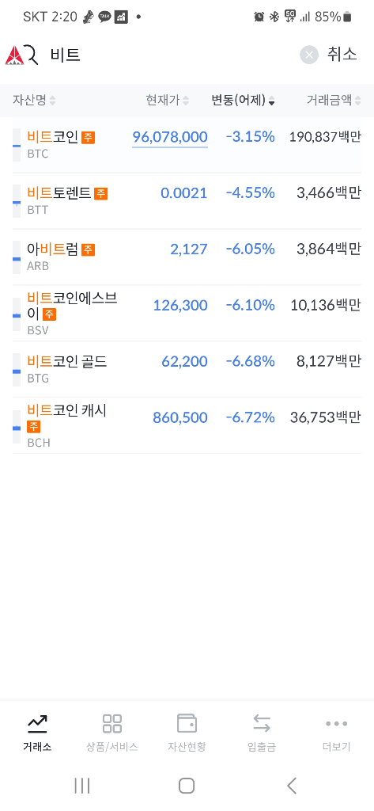Clear the search text with X icon
This screenshot has height=811, width=374.
click(309, 55)
